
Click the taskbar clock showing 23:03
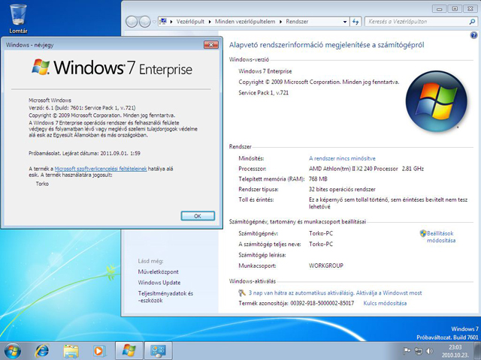[455, 351]
